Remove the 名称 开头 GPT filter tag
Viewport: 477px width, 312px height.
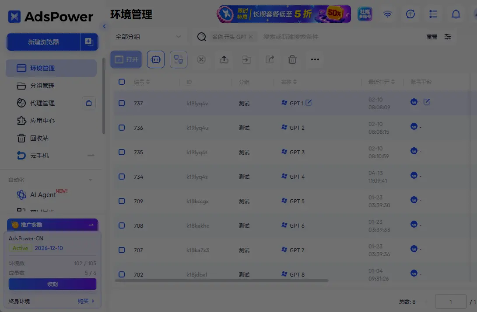(251, 37)
